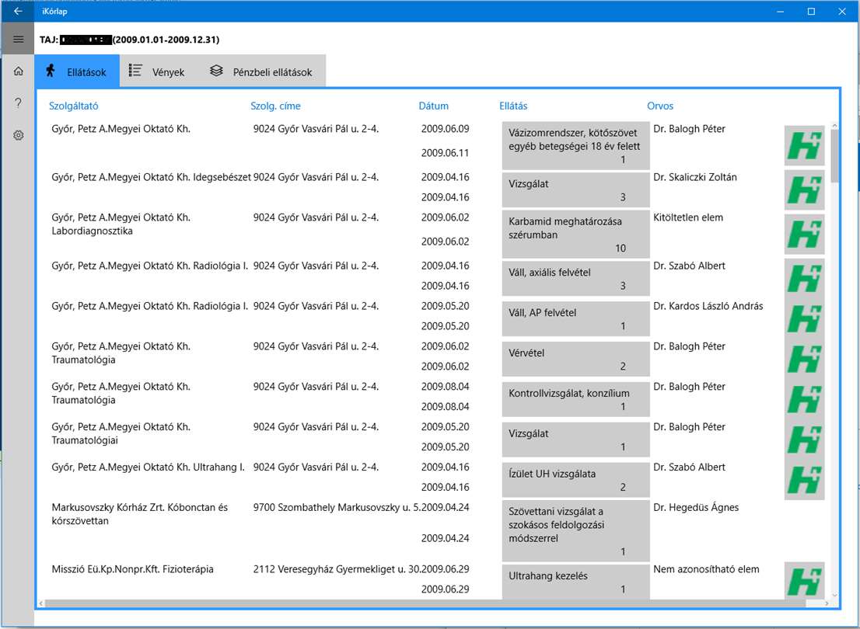
Task: Click 'Győr, Petz A.Megyei Oktató Kh. Ultrahang I.' provider
Action: 148,467
